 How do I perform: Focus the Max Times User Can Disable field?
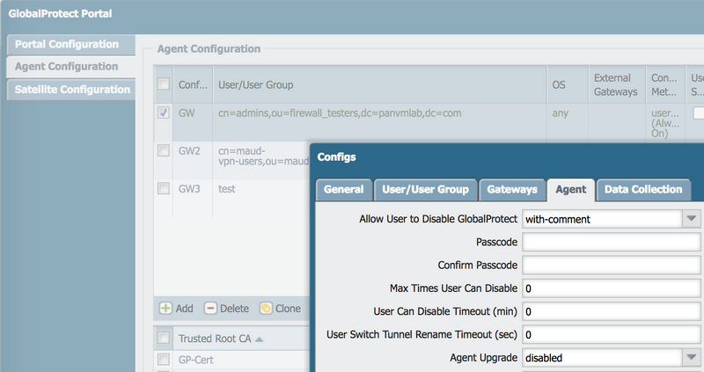point(611,288)
